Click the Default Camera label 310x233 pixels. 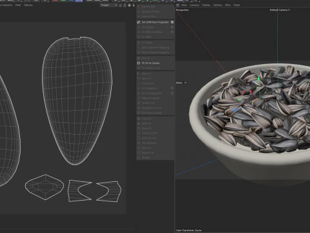(278, 10)
